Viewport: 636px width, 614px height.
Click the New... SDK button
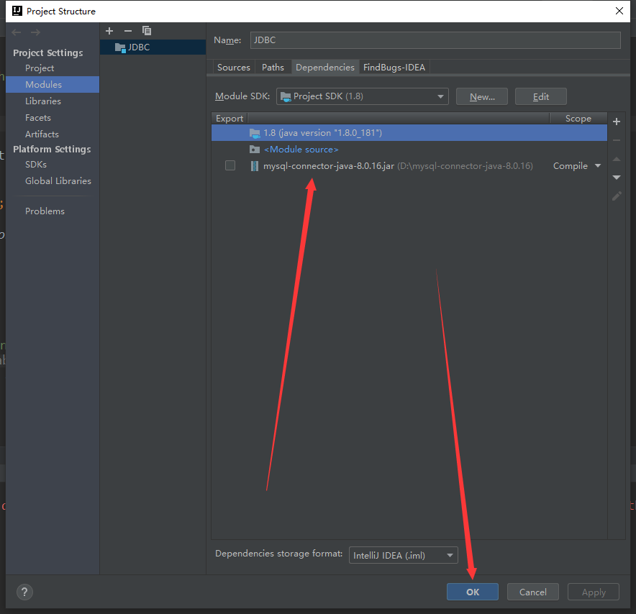482,96
